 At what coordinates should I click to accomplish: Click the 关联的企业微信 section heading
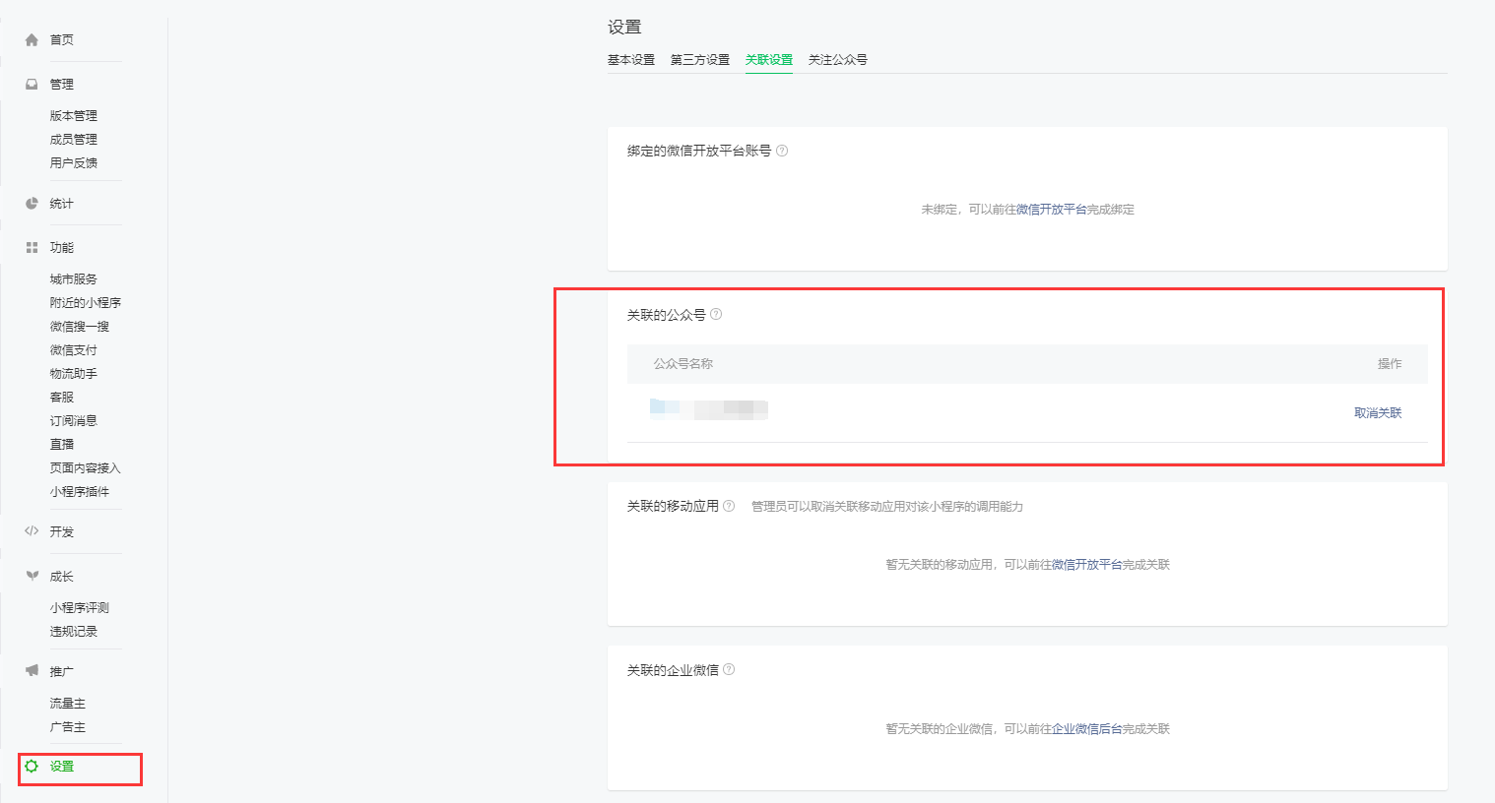(673, 670)
